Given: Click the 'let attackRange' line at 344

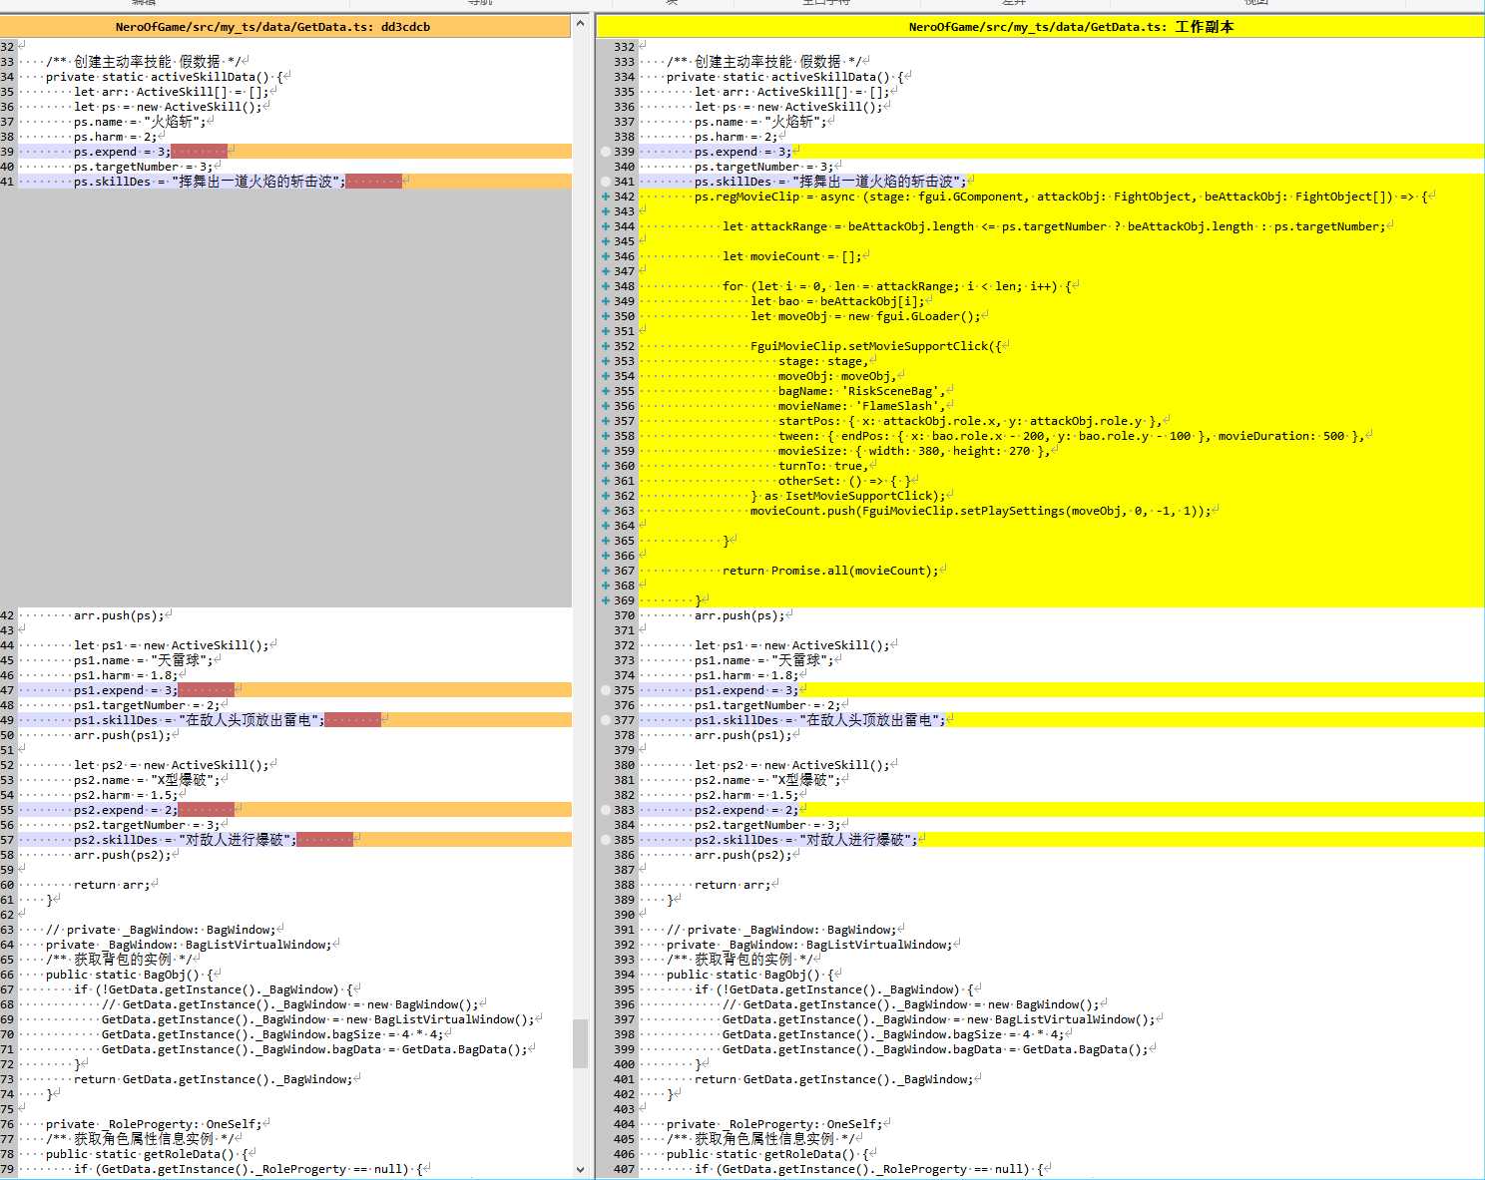Looking at the screenshot, I should [x=1054, y=226].
